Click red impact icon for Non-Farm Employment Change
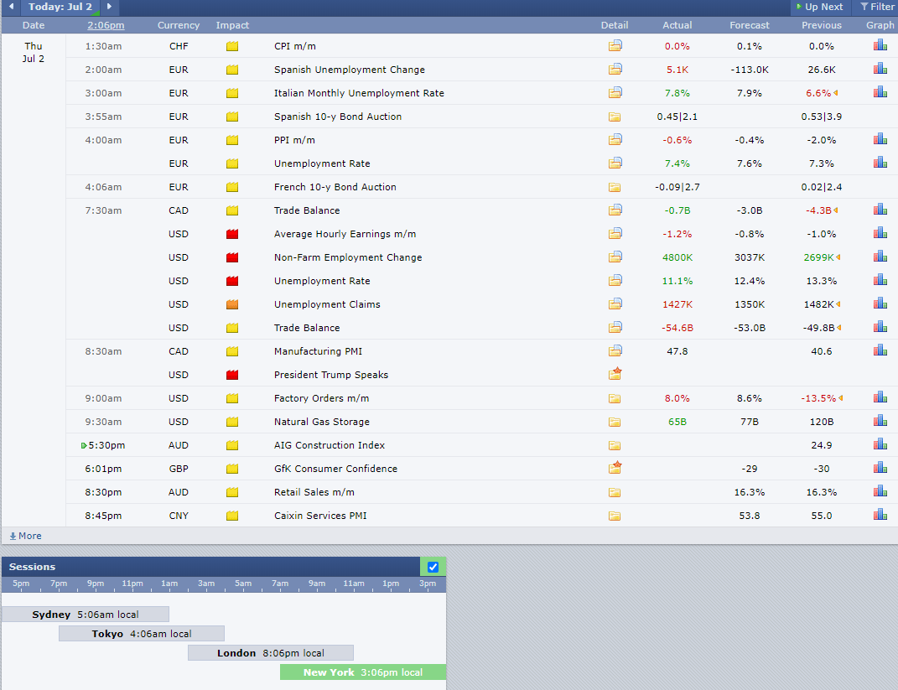Image resolution: width=898 pixels, height=690 pixels. click(232, 257)
